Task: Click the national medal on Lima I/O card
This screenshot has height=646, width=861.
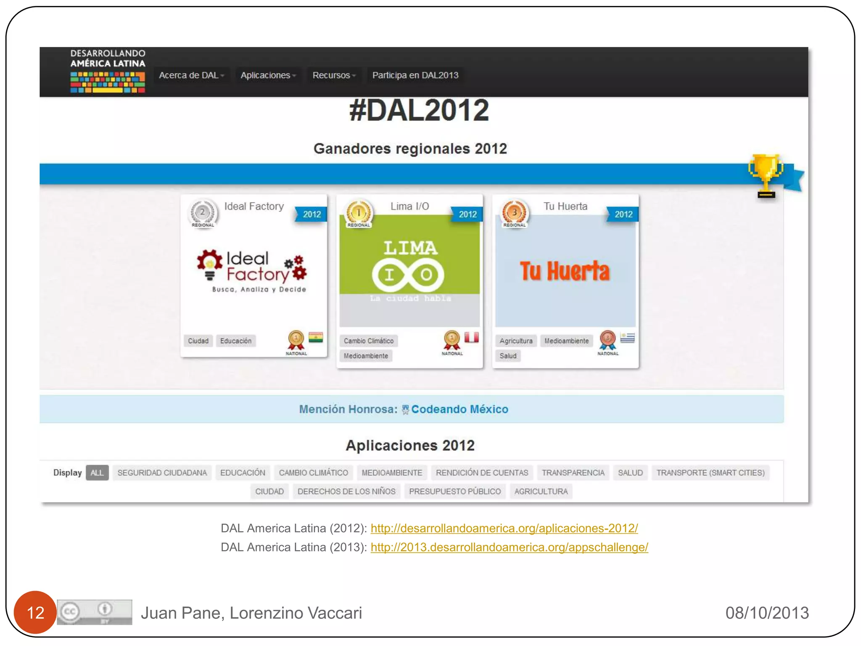Action: (x=452, y=342)
